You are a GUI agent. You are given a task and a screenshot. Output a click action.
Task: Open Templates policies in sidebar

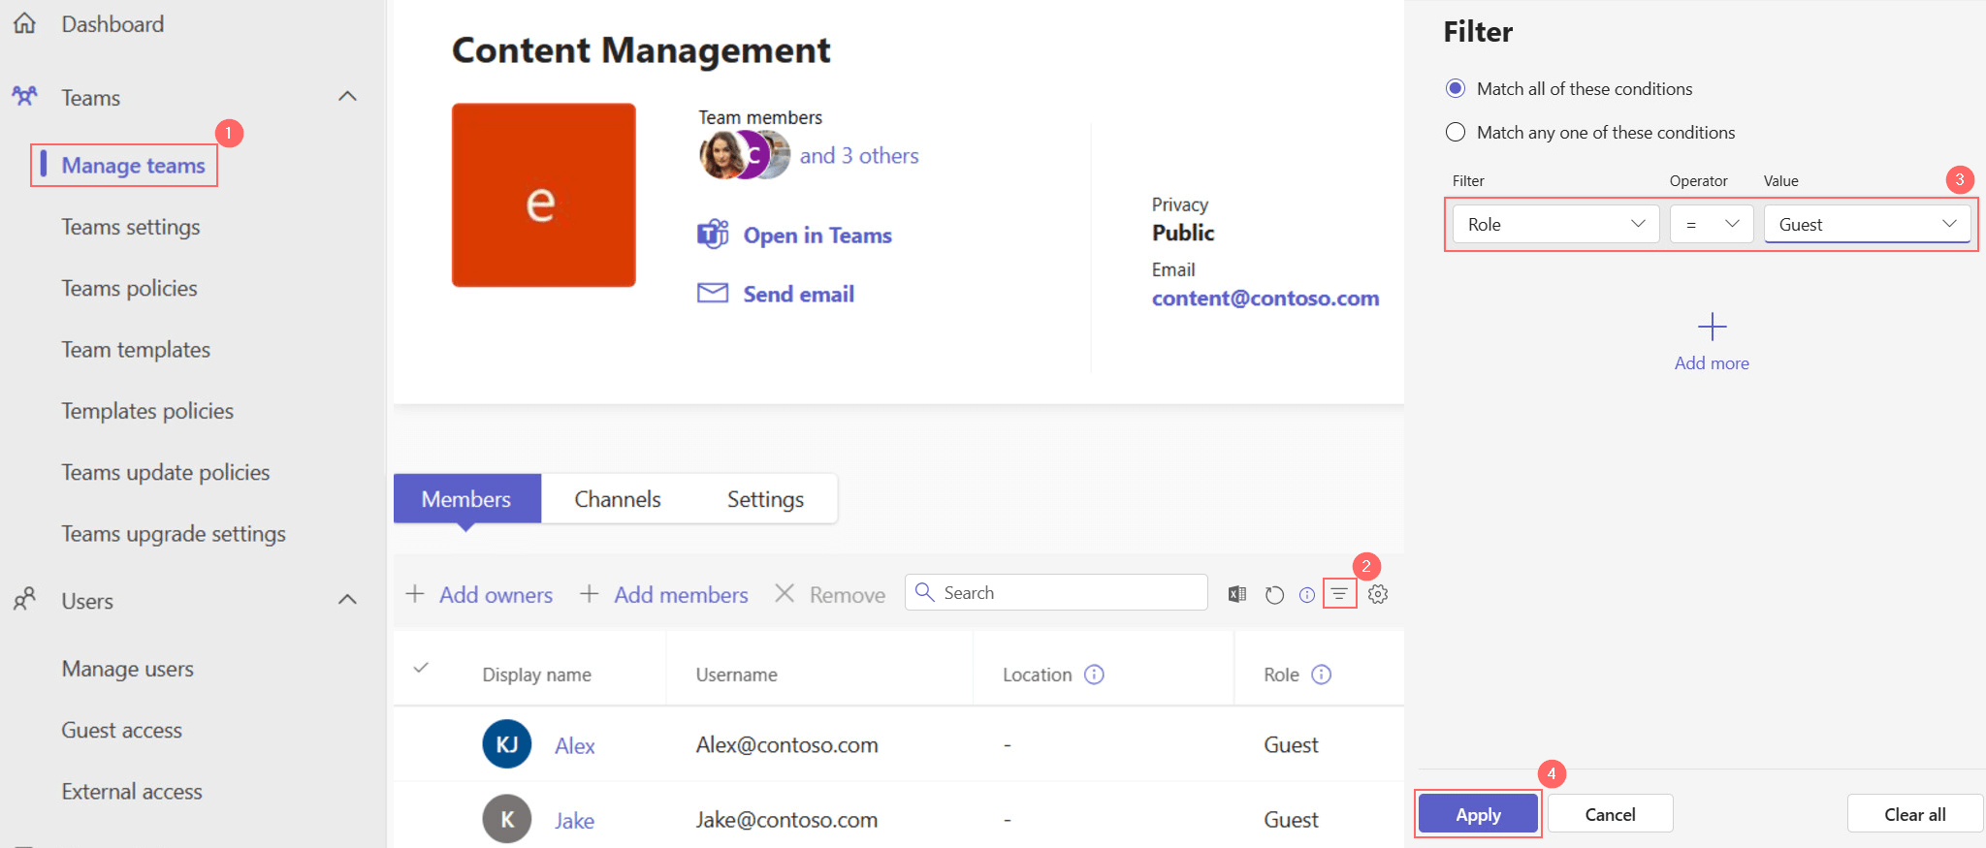tap(147, 411)
